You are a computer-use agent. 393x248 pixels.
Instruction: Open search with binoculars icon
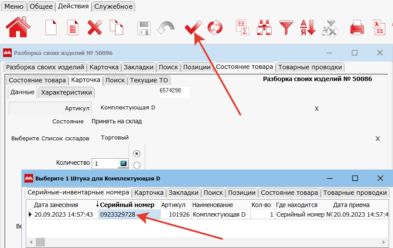point(264,27)
